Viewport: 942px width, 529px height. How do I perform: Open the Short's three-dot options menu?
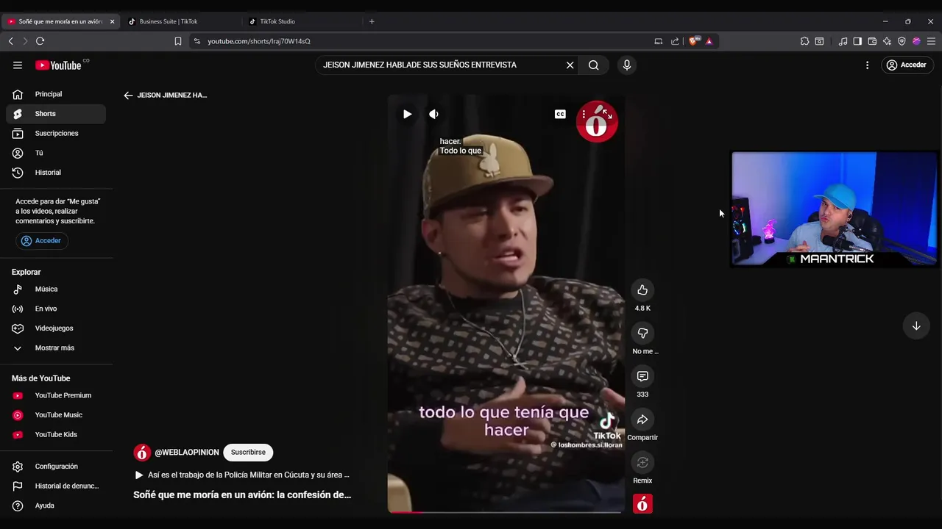(x=584, y=114)
